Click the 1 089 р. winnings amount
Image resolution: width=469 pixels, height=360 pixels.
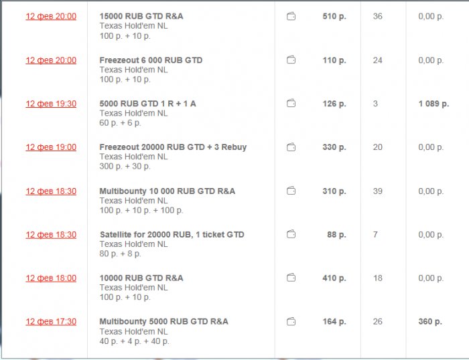click(433, 104)
